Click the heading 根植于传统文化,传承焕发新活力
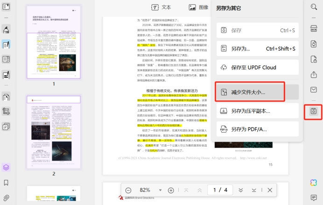The height and width of the screenshot is (205, 323). pyautogui.click(x=172, y=91)
